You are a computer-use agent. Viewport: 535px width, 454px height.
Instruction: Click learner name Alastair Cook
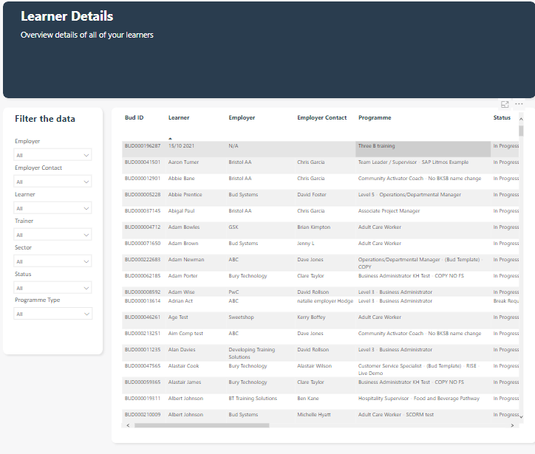(183, 366)
